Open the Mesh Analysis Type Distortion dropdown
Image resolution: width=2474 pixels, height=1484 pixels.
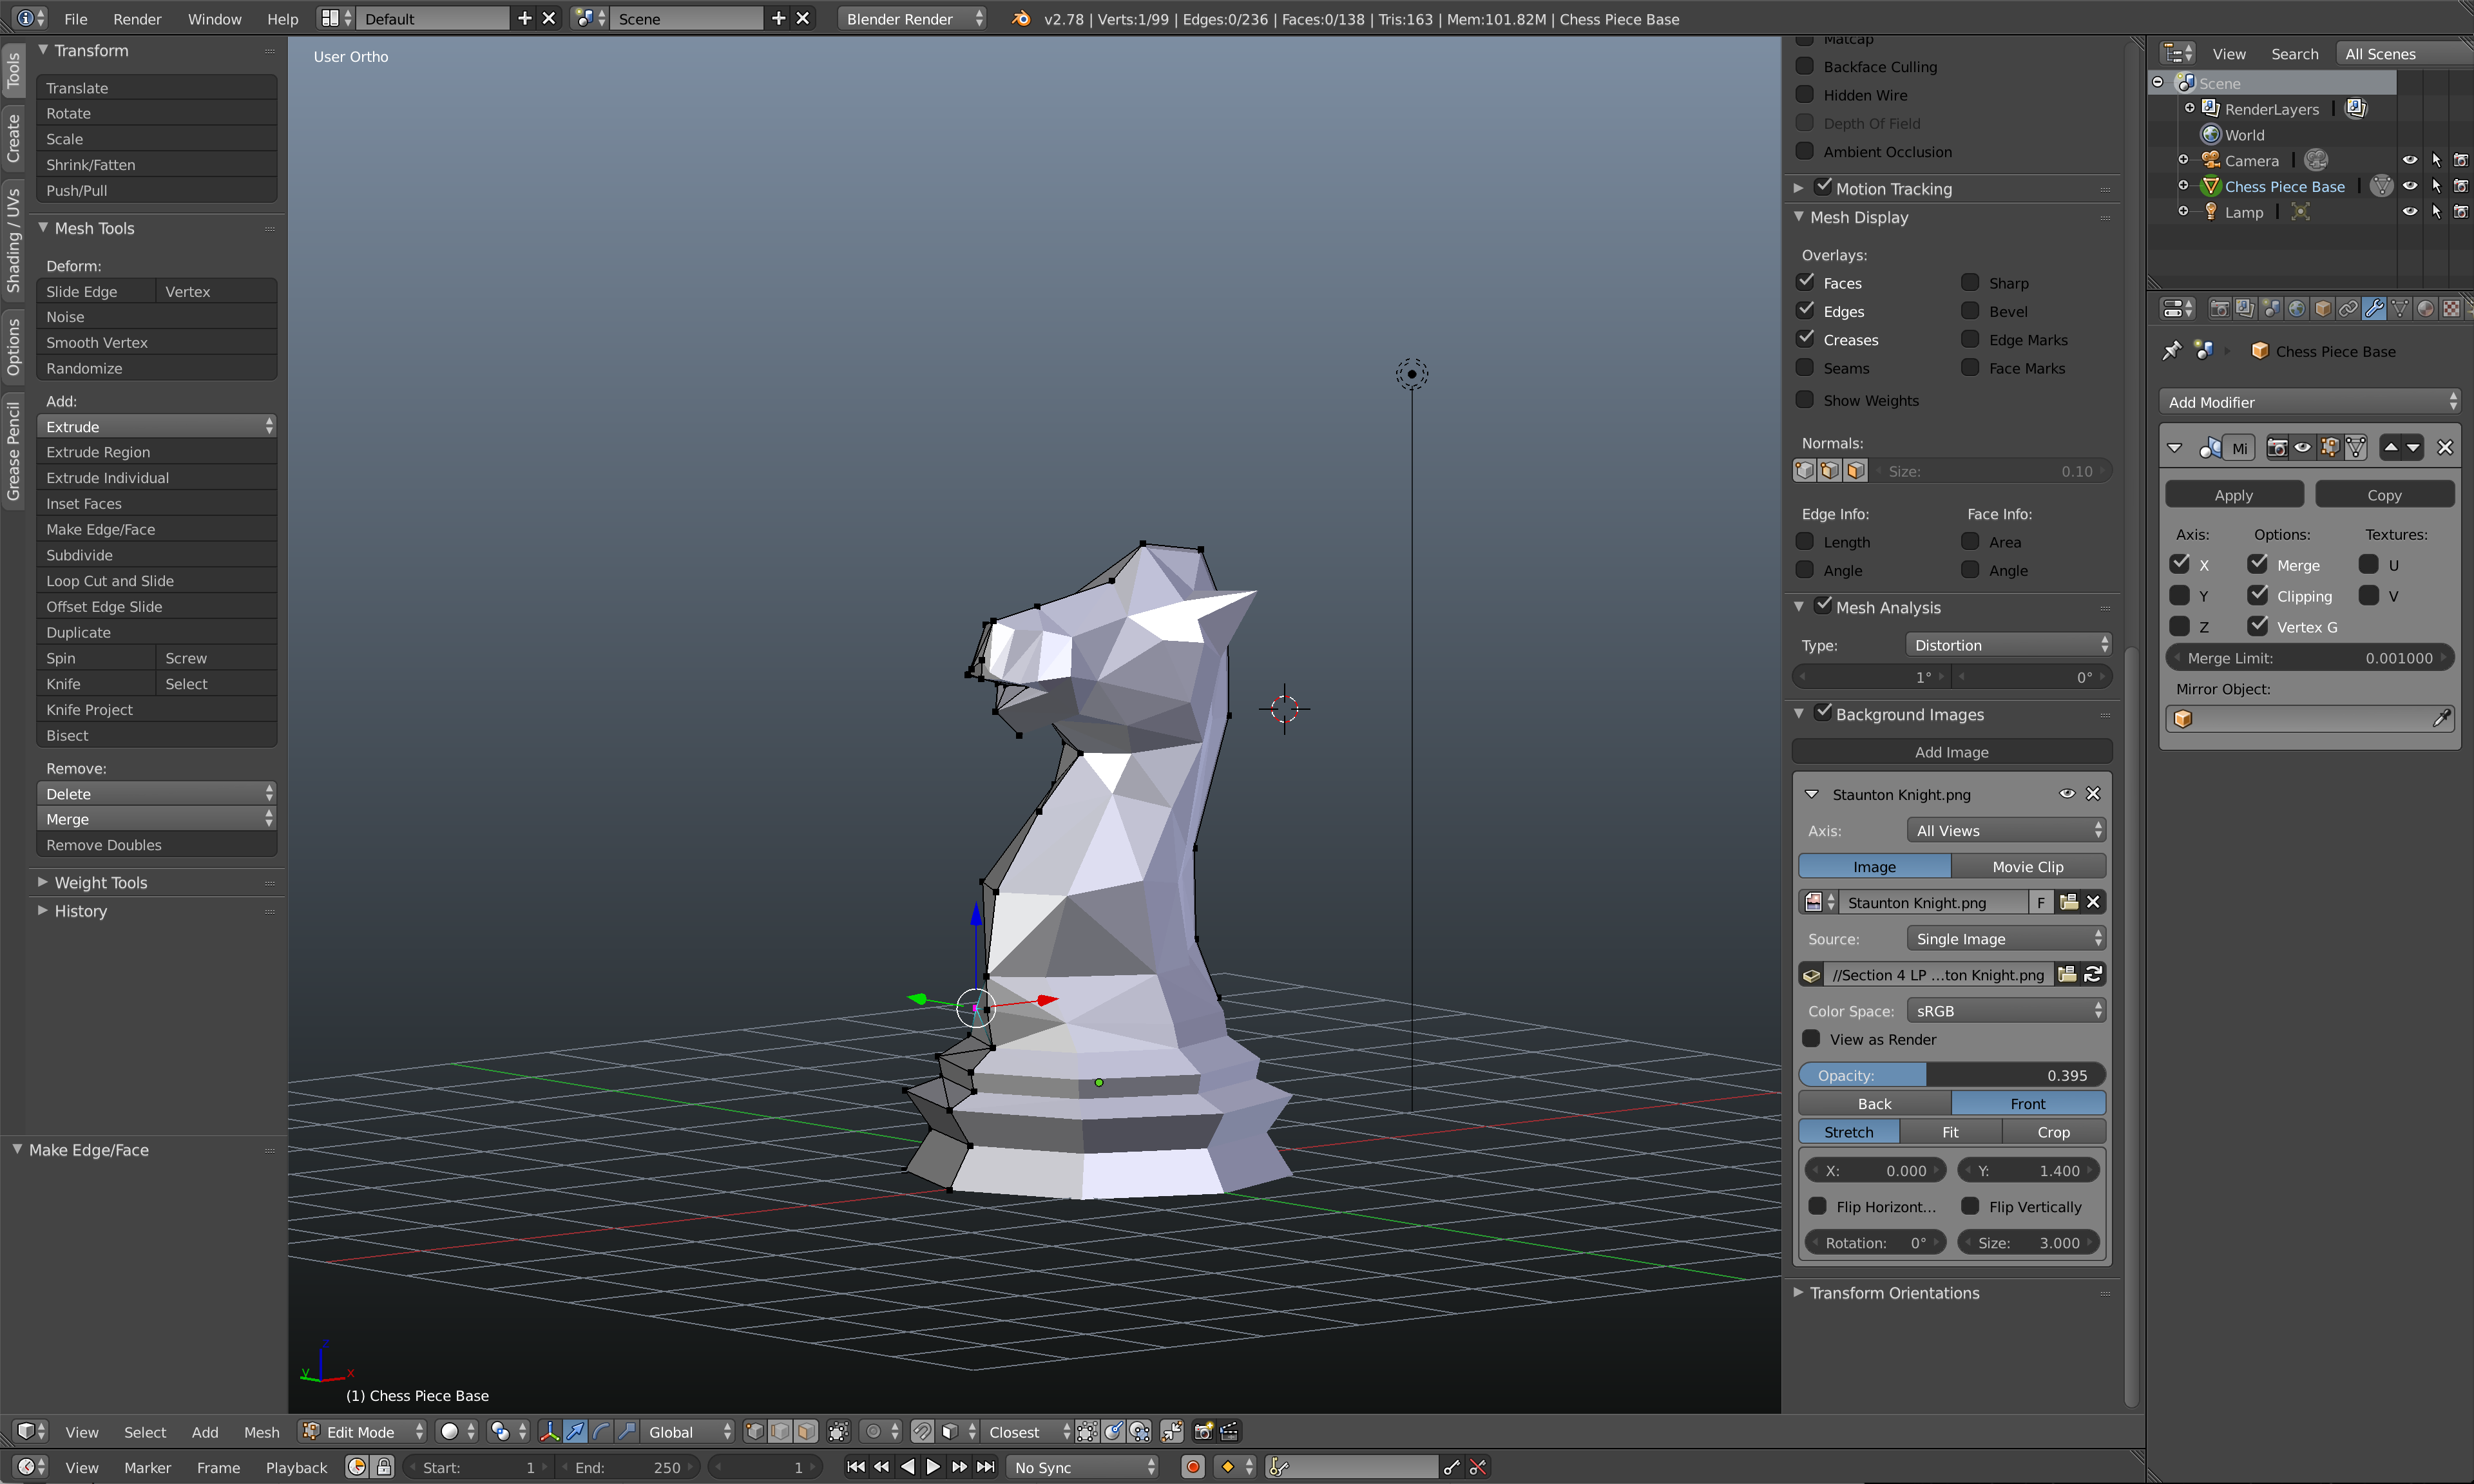2009,645
